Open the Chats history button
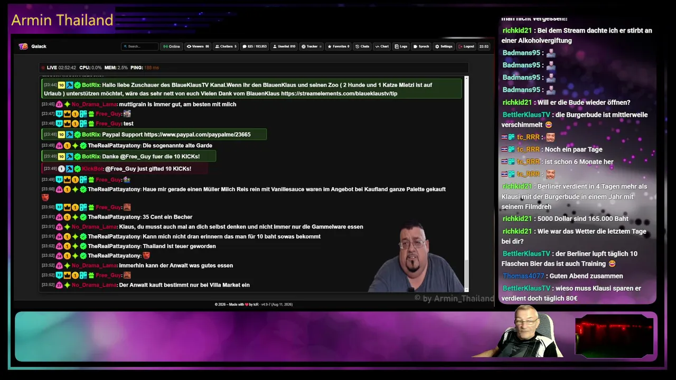676x380 pixels. click(362, 46)
